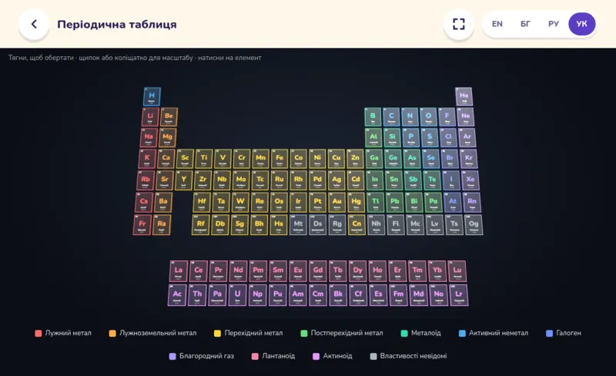This screenshot has width=616, height=376.
Task: Click the Металоїд legend label
Action: 426,333
